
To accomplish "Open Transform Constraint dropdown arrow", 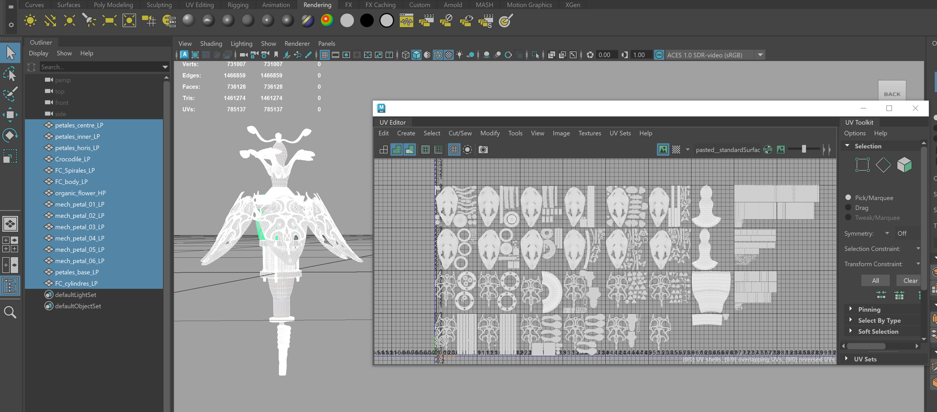I will (918, 264).
